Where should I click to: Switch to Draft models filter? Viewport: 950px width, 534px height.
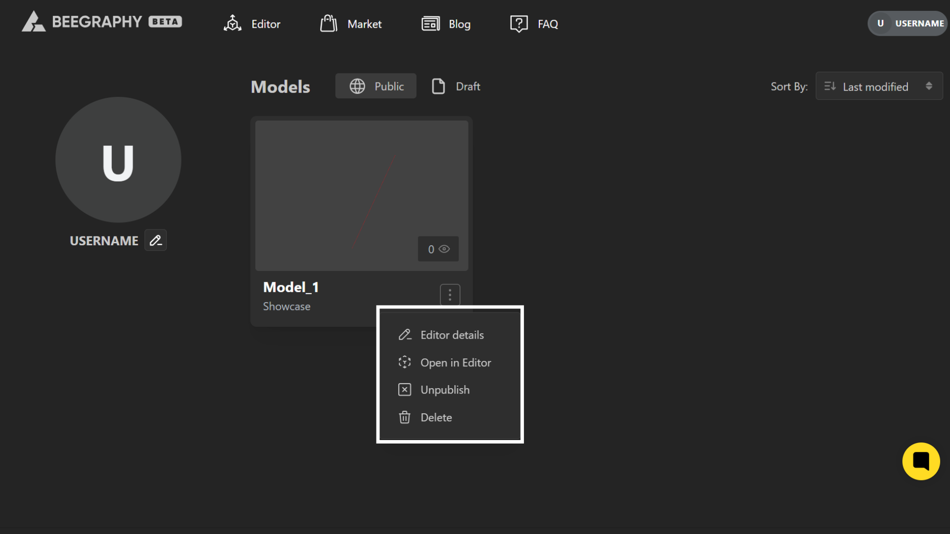456,87
